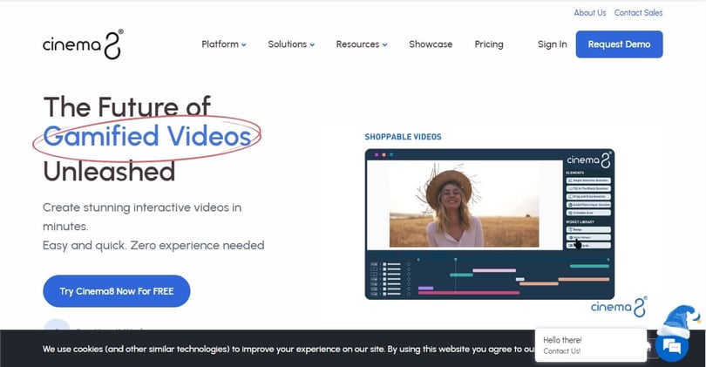Image resolution: width=706 pixels, height=367 pixels.
Task: Click the Request Demo button
Action: pyautogui.click(x=619, y=44)
